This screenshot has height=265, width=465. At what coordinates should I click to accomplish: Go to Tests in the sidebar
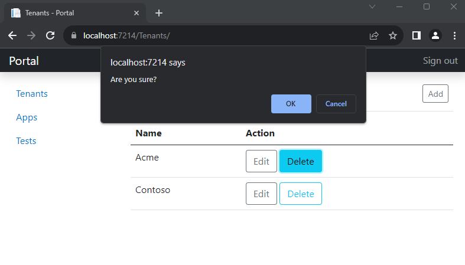click(26, 141)
